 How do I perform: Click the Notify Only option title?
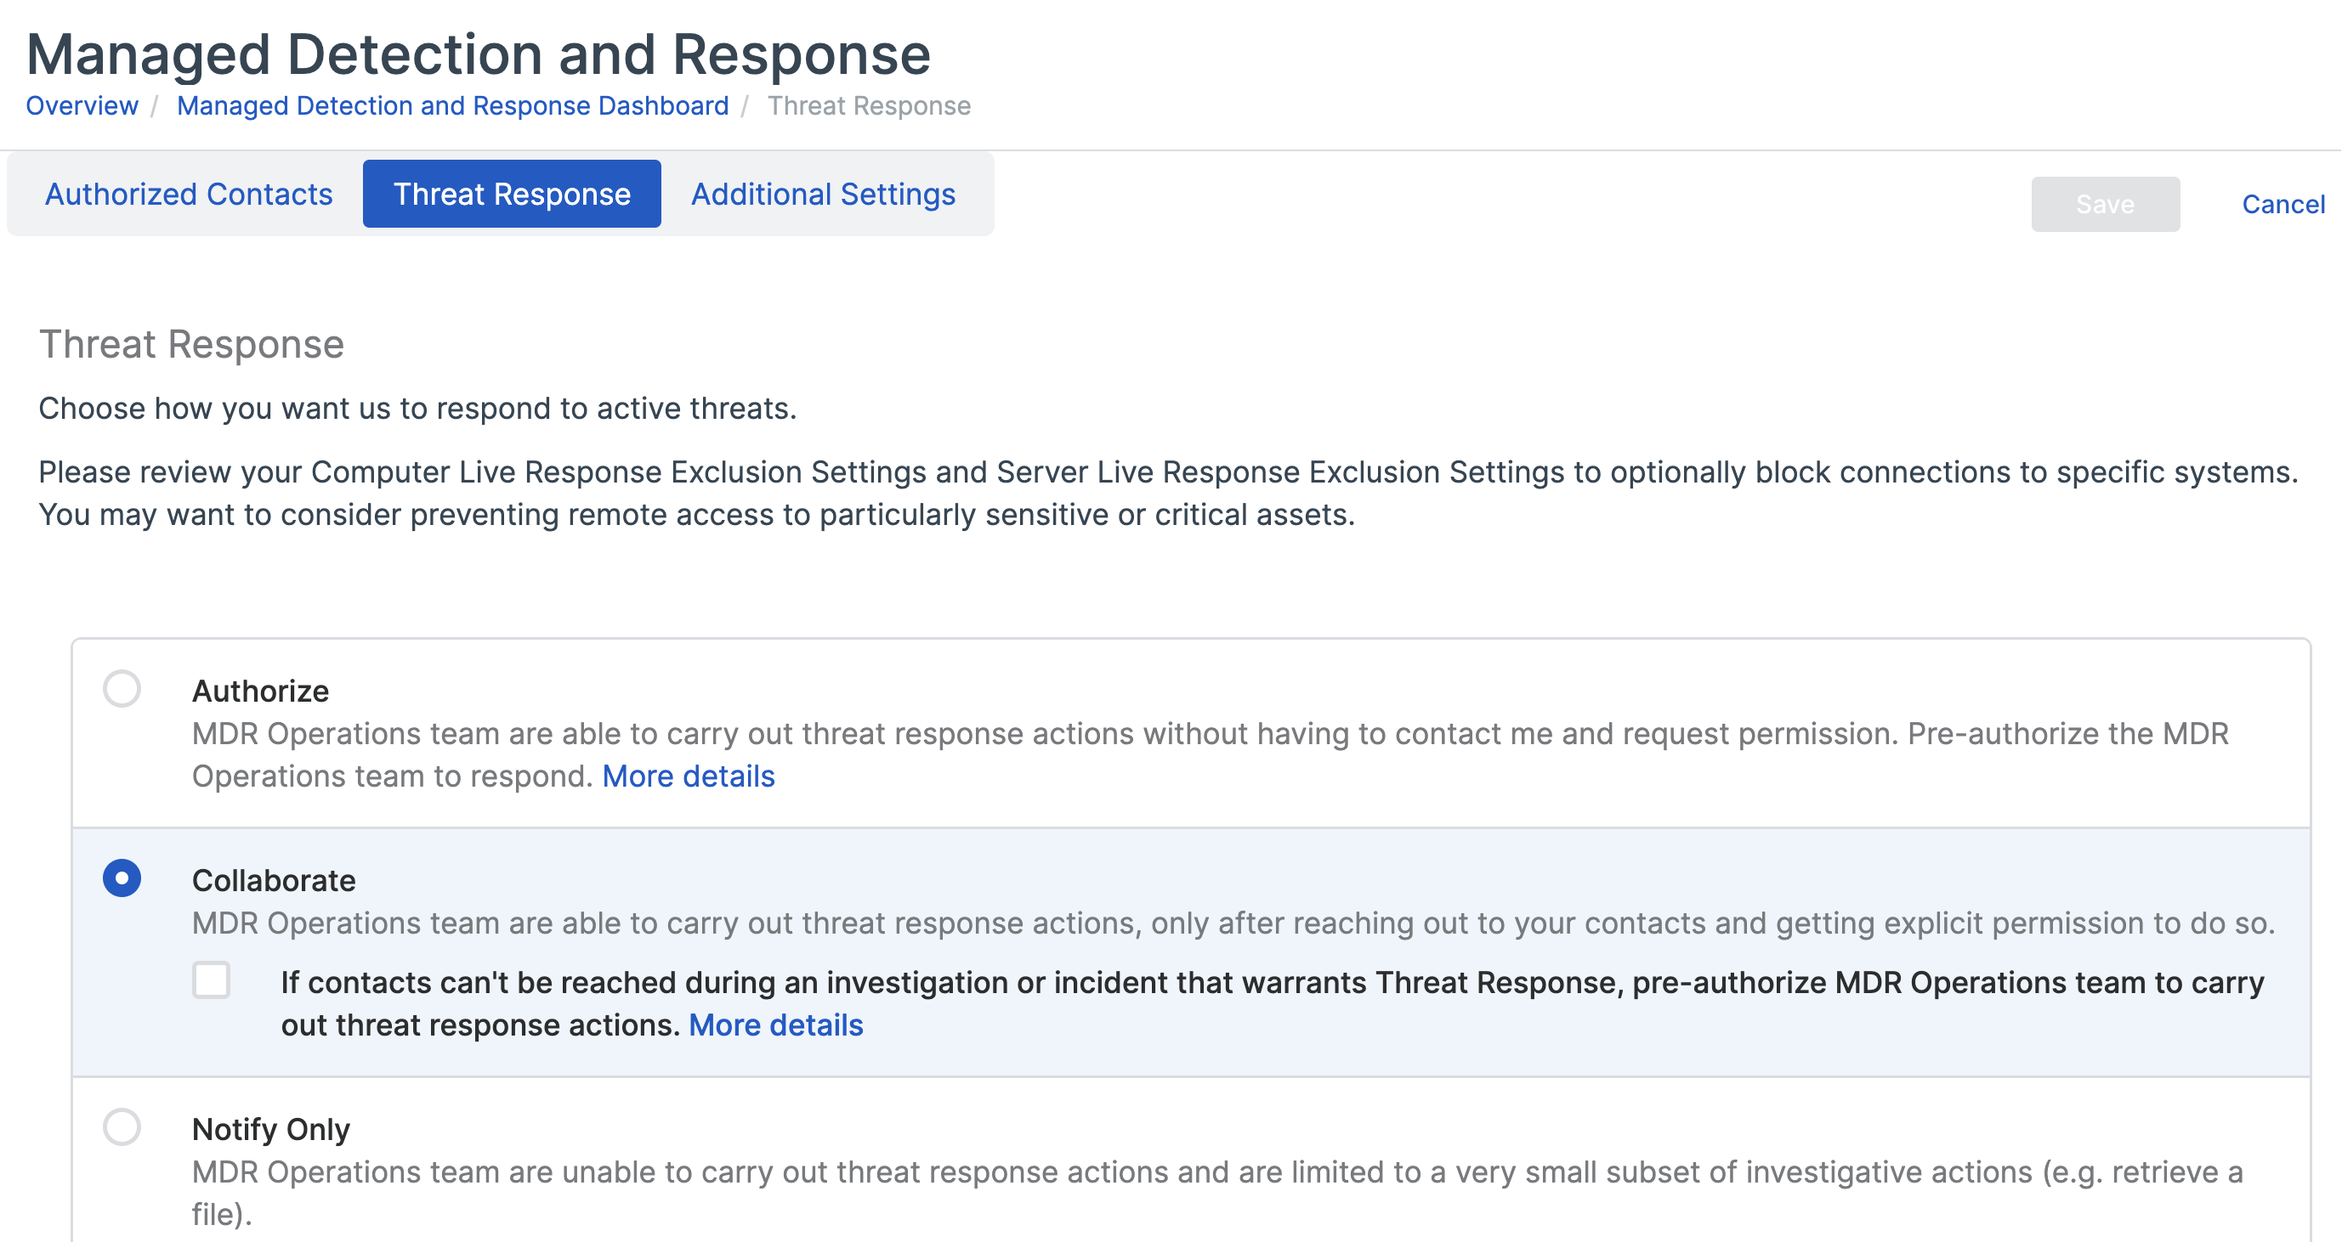[x=271, y=1128]
